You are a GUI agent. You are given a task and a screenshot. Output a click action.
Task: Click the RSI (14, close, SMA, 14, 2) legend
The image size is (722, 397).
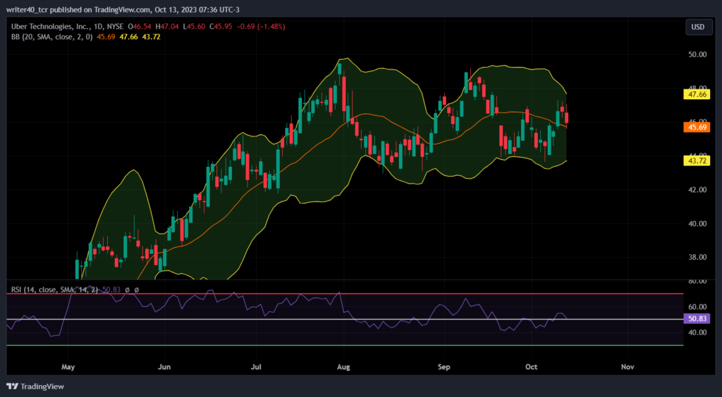point(55,290)
